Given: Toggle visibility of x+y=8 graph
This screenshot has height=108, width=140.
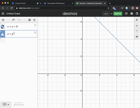Looking at the screenshot, I should [x=2, y=27].
